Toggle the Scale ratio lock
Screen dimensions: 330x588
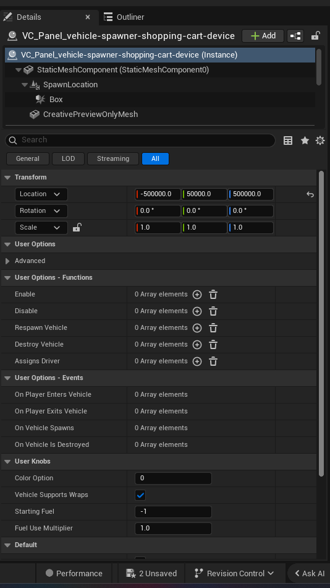click(77, 227)
